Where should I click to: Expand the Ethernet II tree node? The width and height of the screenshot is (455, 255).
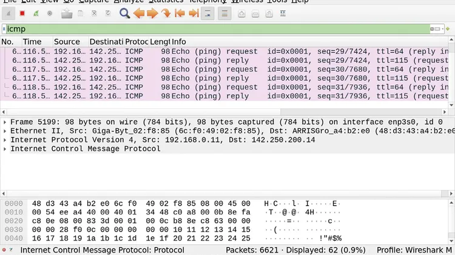(x=5, y=131)
